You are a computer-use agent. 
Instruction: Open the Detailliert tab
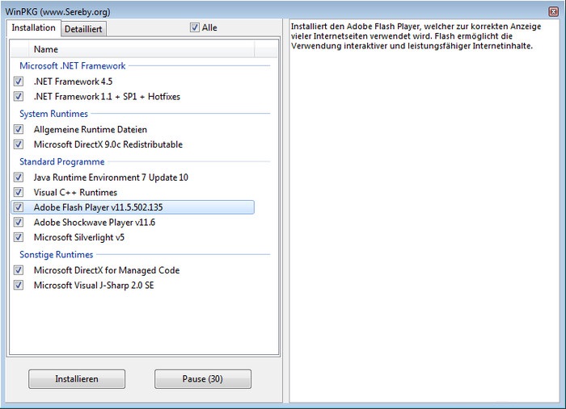click(83, 29)
